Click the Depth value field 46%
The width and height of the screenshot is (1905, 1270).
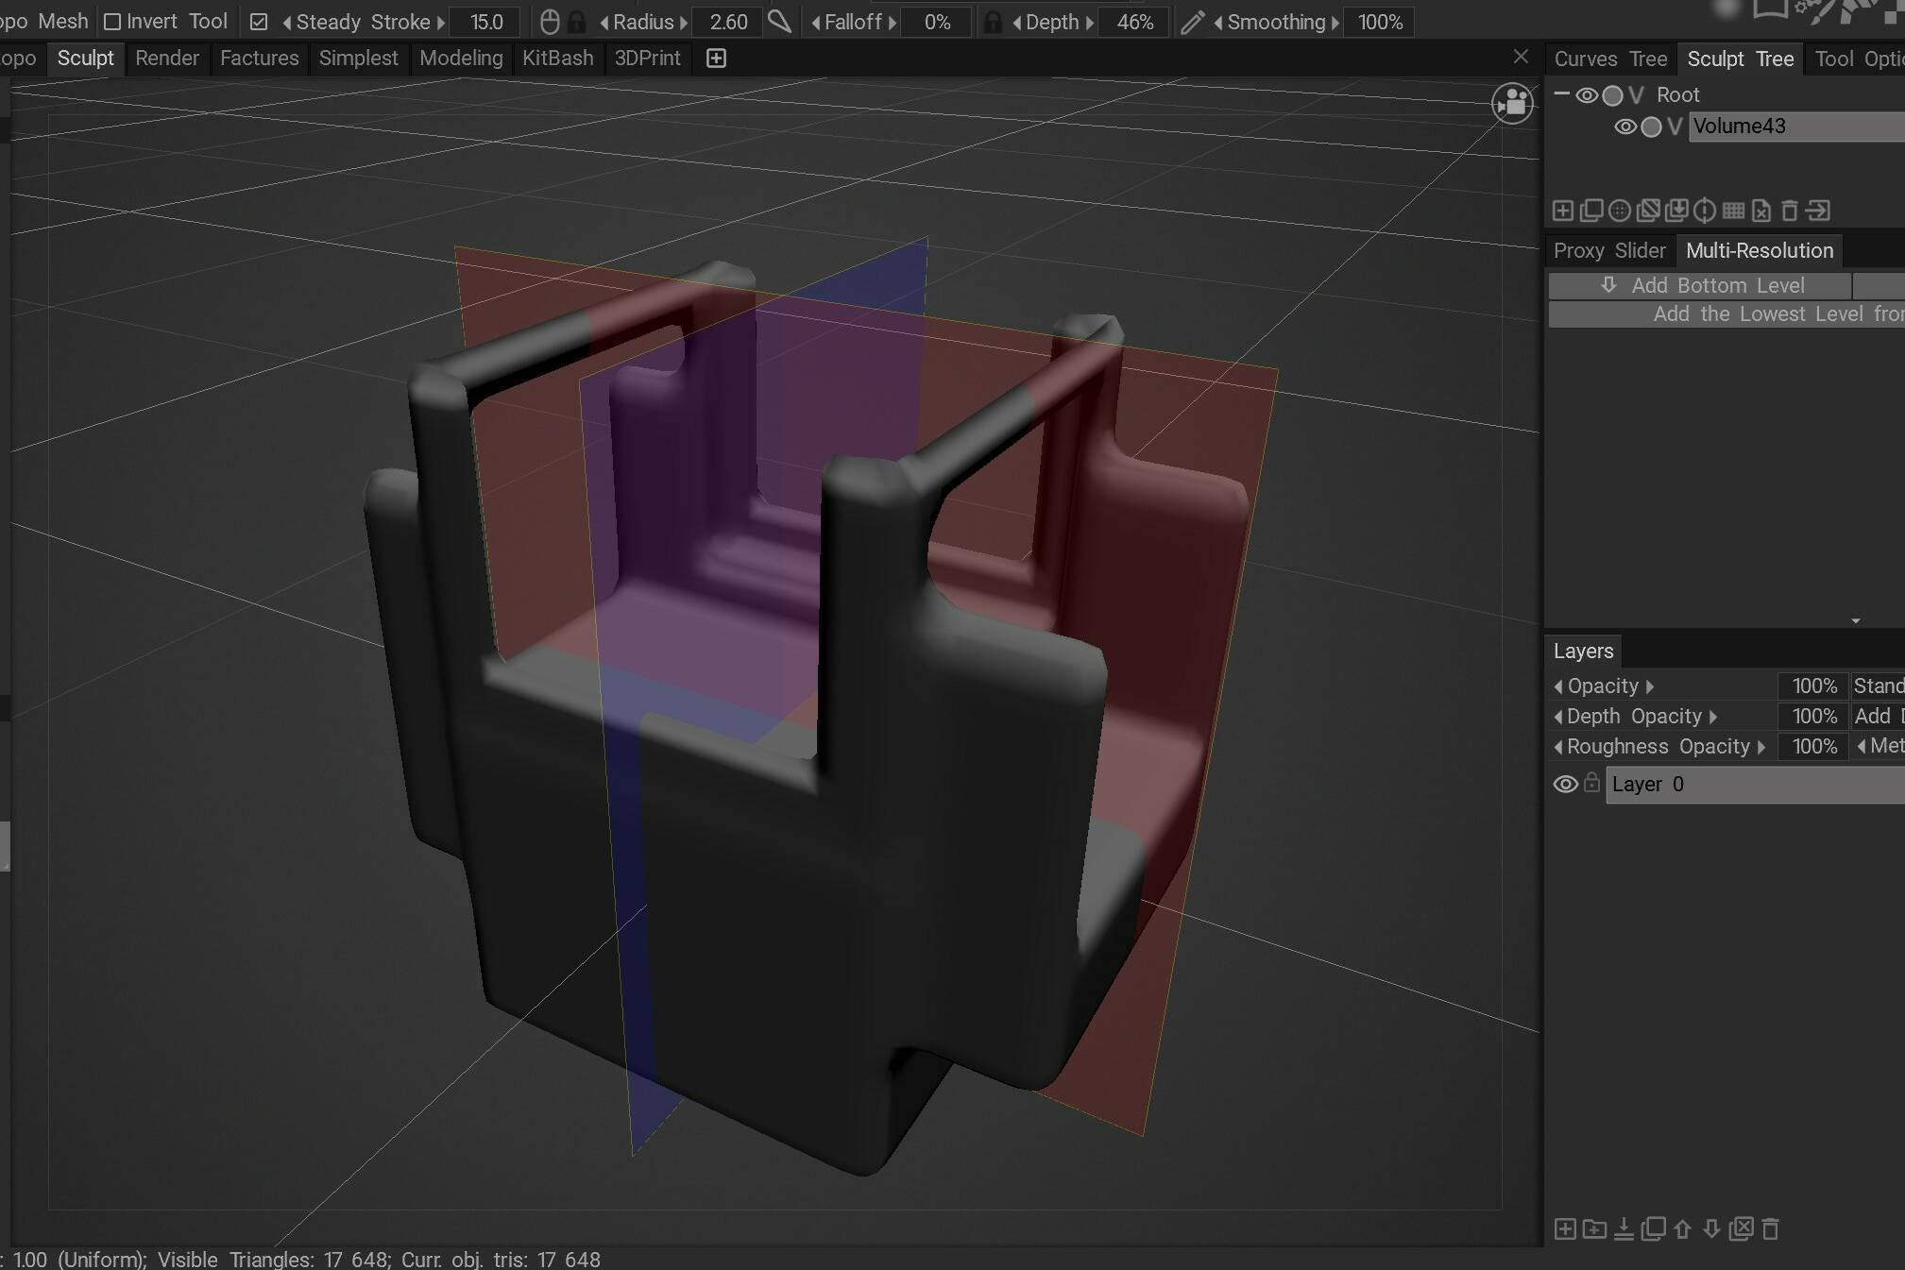coord(1134,22)
